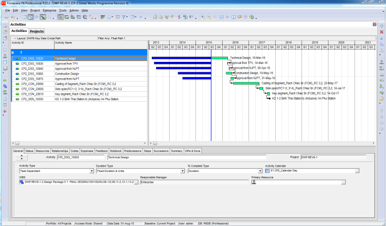Click the Zoom In magnifier icon
The width and height of the screenshot is (386, 226).
click(x=202, y=17)
